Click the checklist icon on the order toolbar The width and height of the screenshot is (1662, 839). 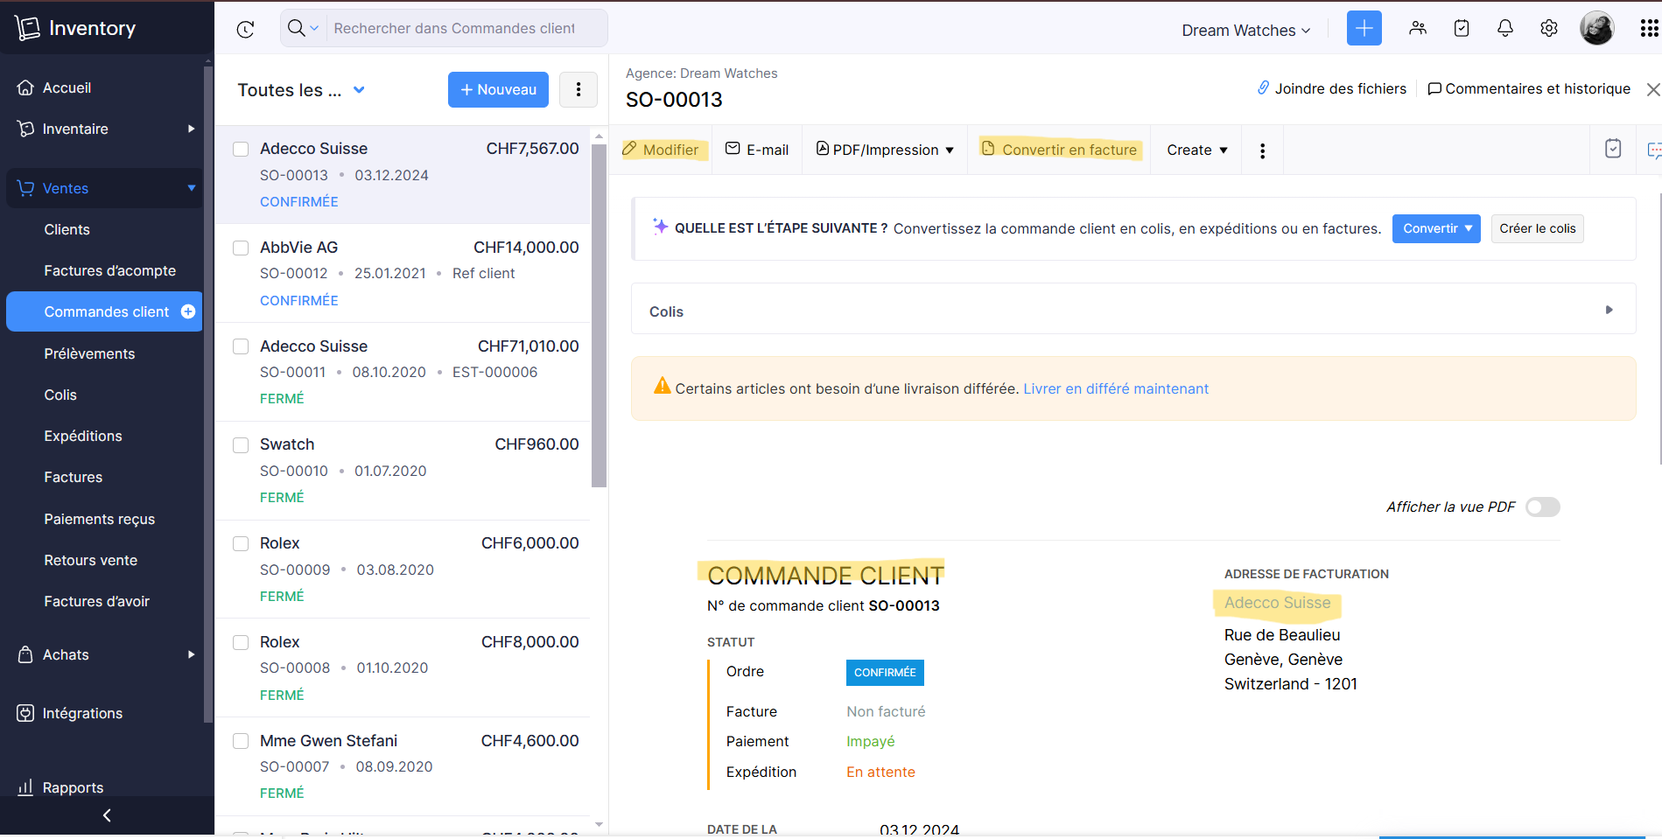click(1613, 149)
